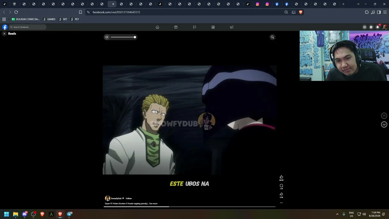Viewport: 389px width, 219px height.
Task: Open a new browser tab
Action: 343,4
